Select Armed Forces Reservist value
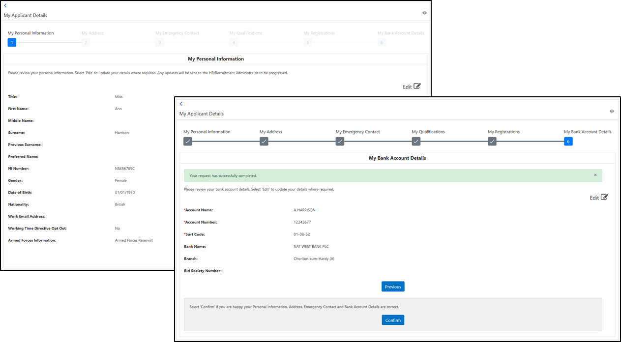 point(134,240)
